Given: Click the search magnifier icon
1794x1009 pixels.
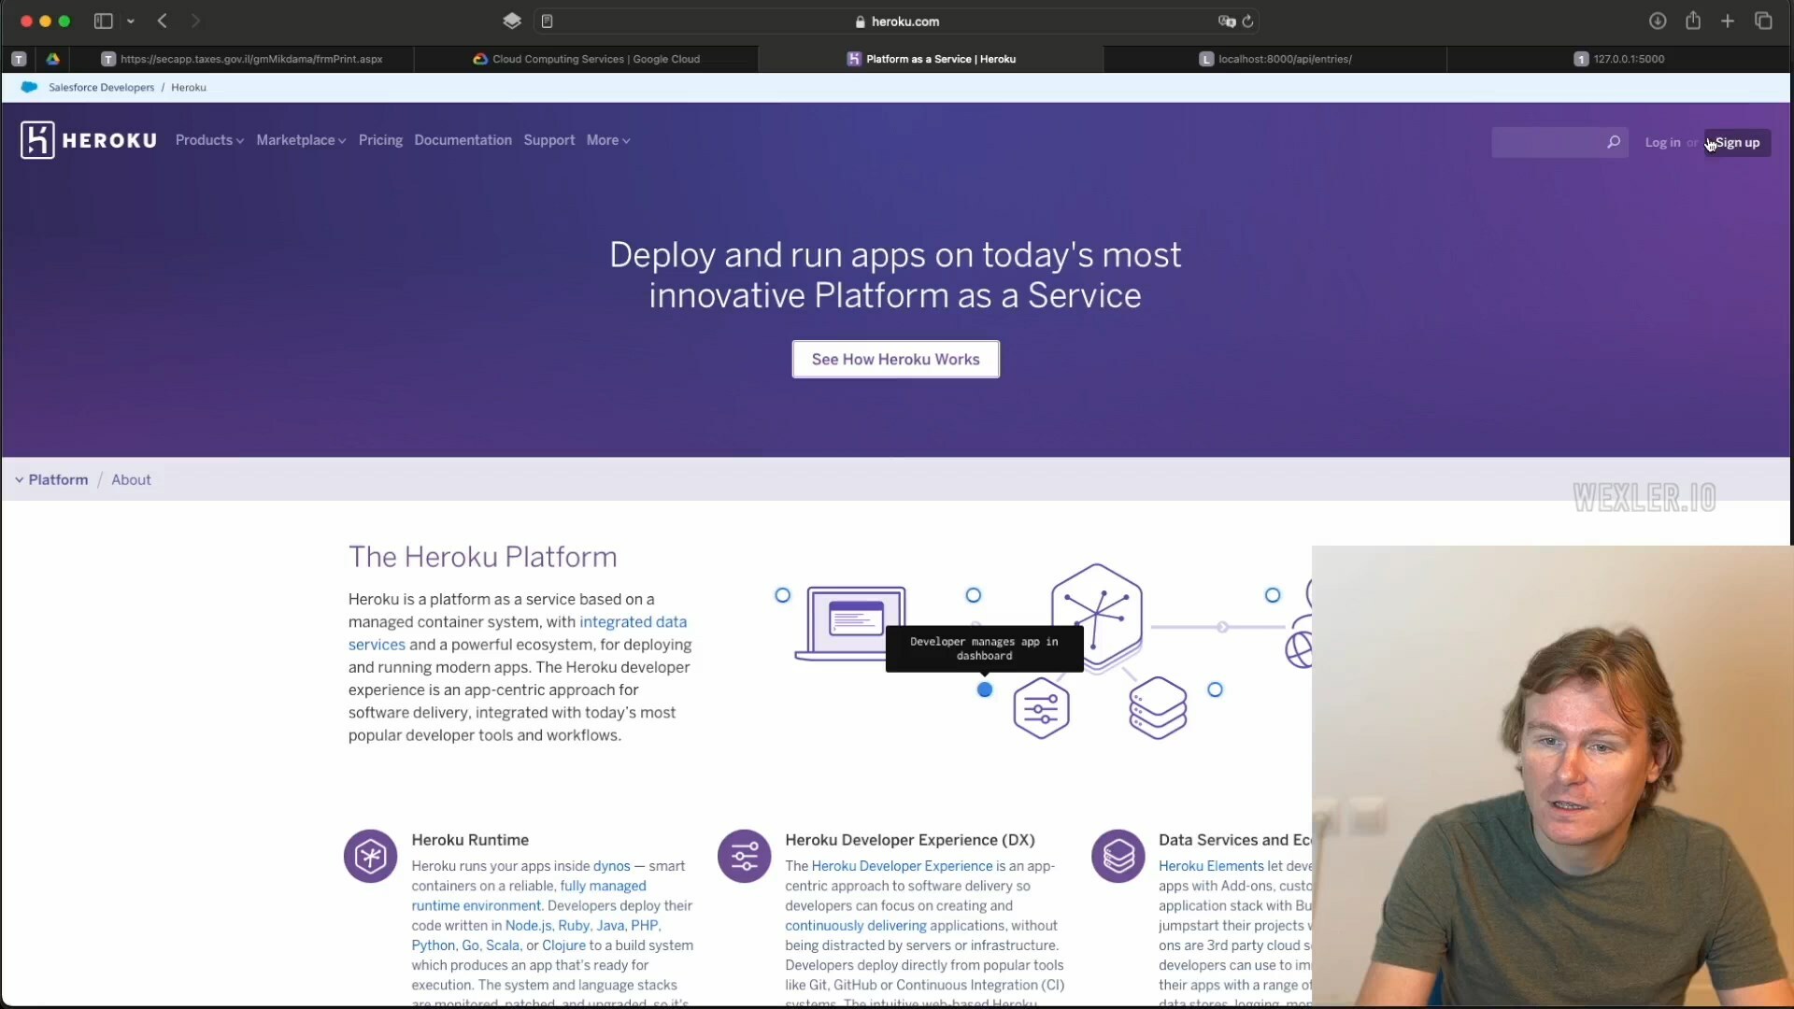Looking at the screenshot, I should [1614, 142].
